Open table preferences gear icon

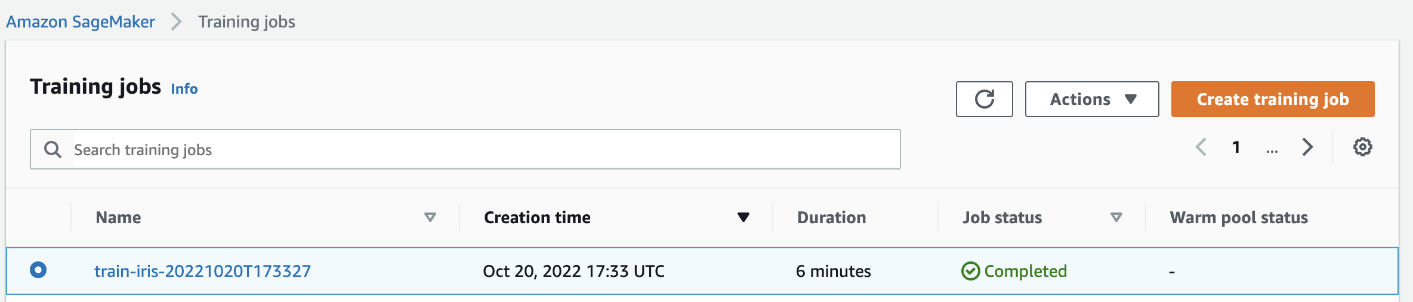click(x=1362, y=147)
